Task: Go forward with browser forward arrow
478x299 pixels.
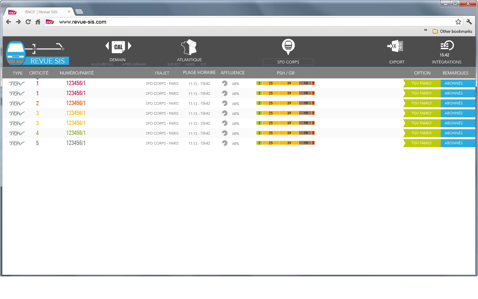Action: [x=18, y=22]
